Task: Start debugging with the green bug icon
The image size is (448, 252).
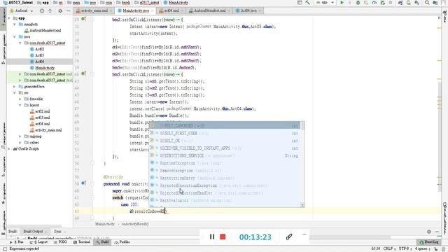Action: pyautogui.click(x=358, y=3)
